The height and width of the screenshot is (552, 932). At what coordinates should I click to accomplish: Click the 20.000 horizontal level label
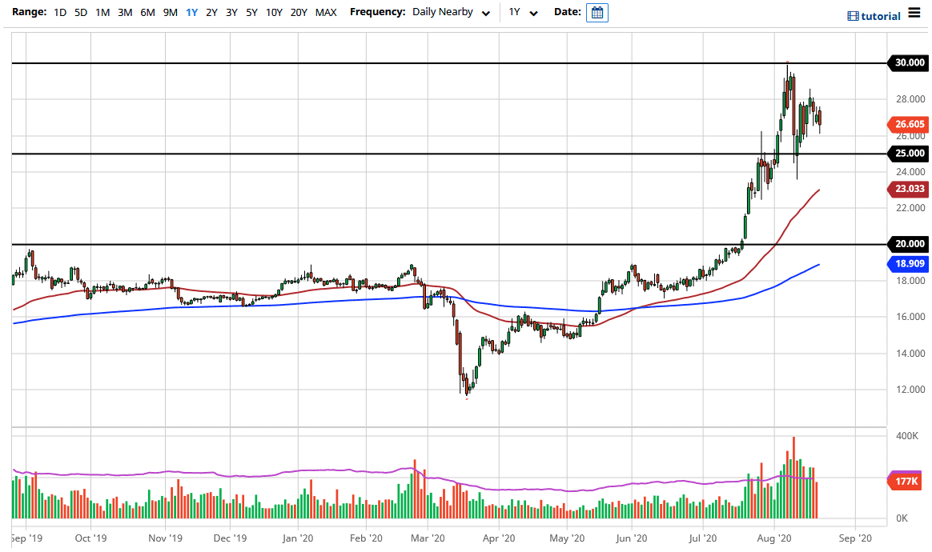[x=906, y=244]
